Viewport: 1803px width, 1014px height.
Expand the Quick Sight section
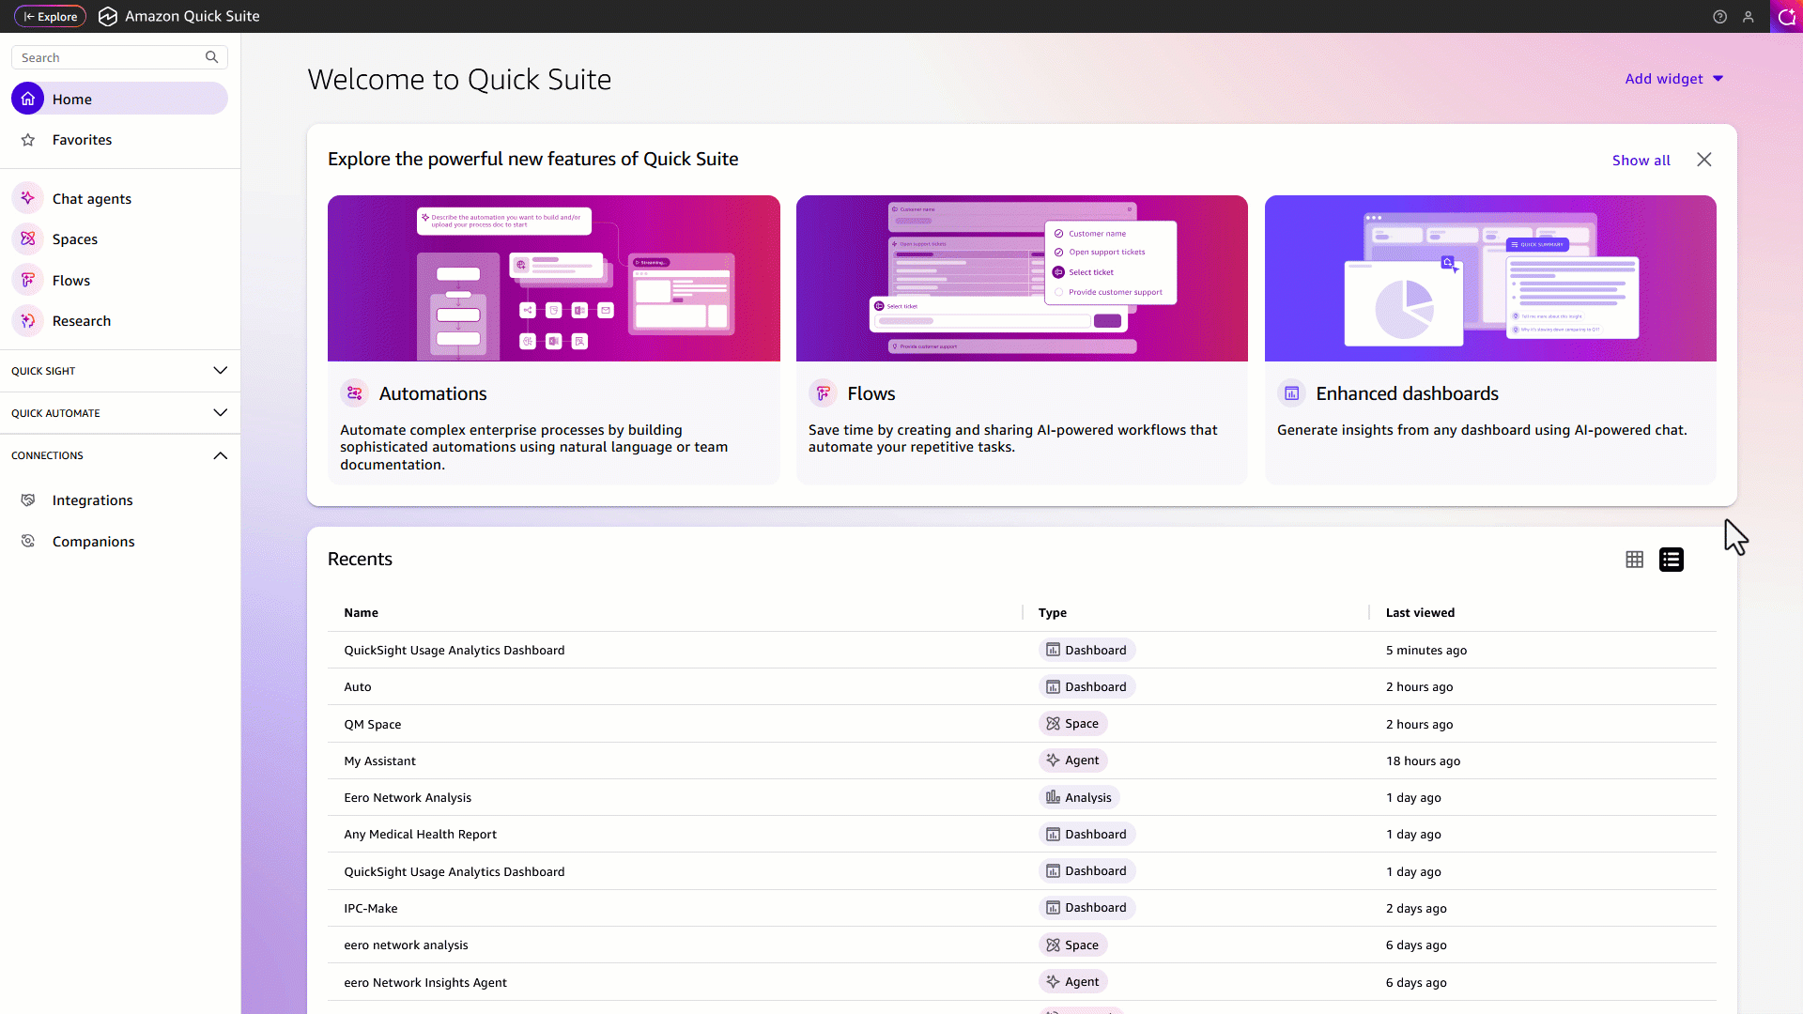[x=220, y=371]
